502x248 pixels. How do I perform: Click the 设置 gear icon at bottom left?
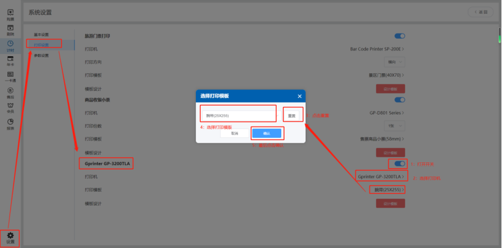tap(10, 237)
